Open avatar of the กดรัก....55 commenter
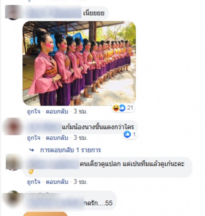The height and width of the screenshot is (216, 205). (13, 199)
